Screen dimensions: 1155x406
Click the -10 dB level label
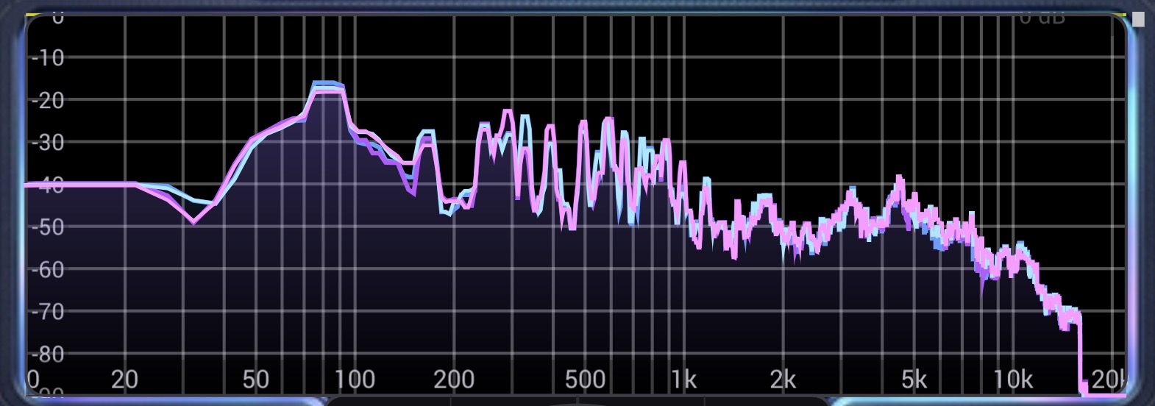pos(47,58)
